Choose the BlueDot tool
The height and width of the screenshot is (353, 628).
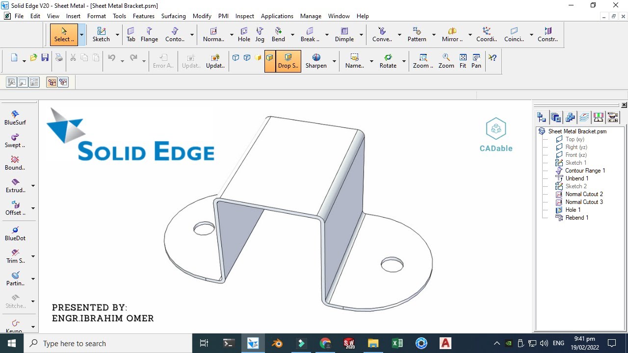[15, 234]
